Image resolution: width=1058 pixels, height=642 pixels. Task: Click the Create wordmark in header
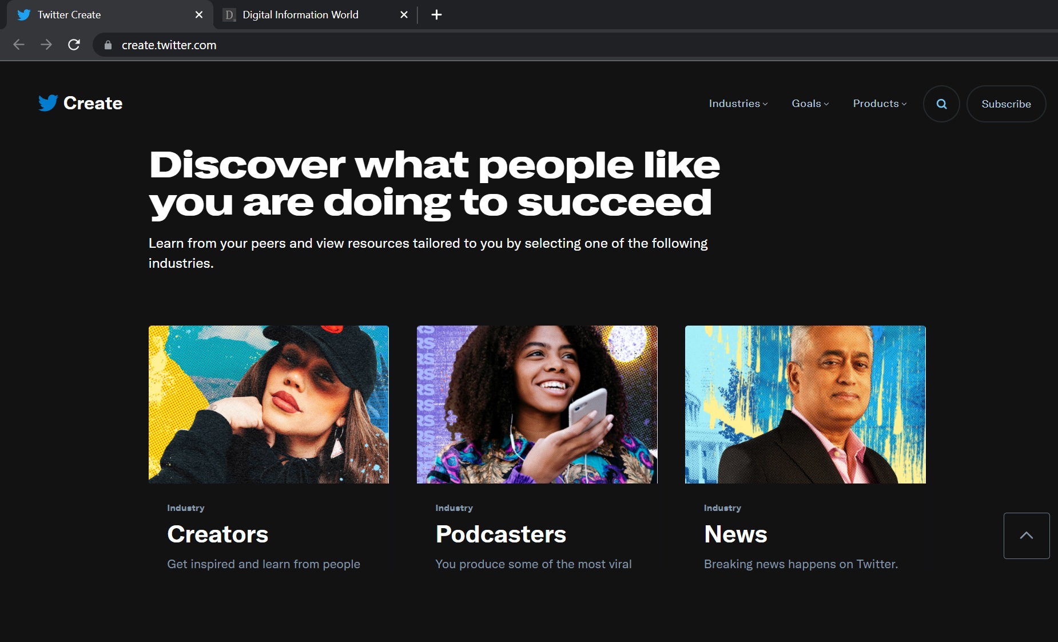pyautogui.click(x=93, y=103)
